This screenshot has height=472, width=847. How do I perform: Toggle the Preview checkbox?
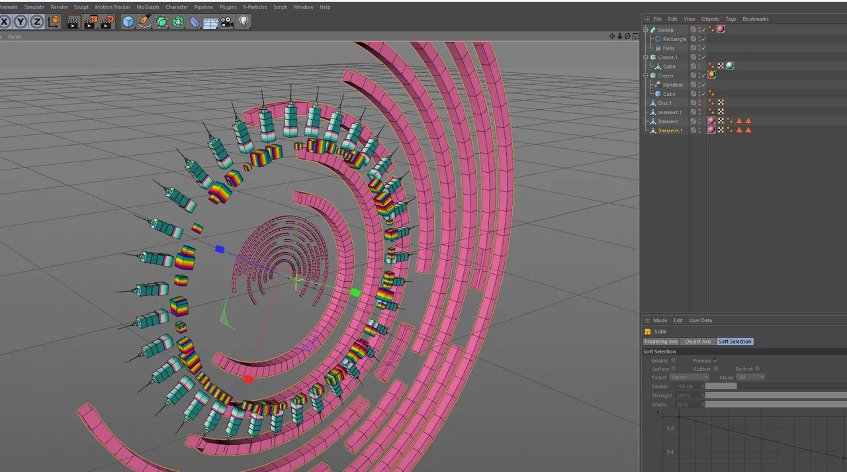coord(716,361)
